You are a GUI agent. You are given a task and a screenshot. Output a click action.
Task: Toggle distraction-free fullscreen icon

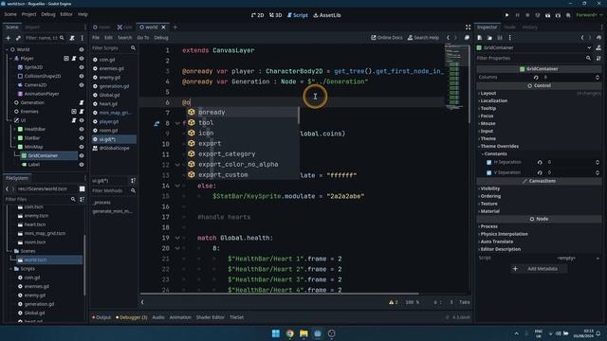tap(468, 27)
